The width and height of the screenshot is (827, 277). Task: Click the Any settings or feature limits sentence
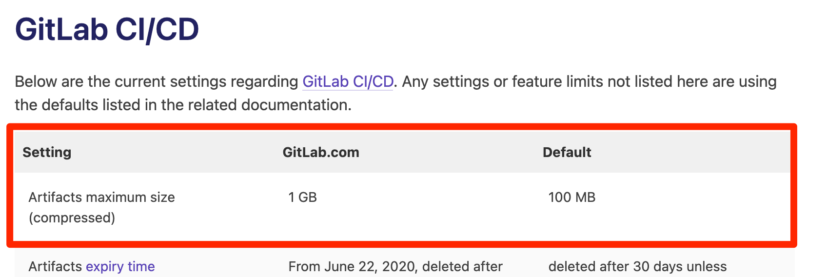(x=589, y=81)
